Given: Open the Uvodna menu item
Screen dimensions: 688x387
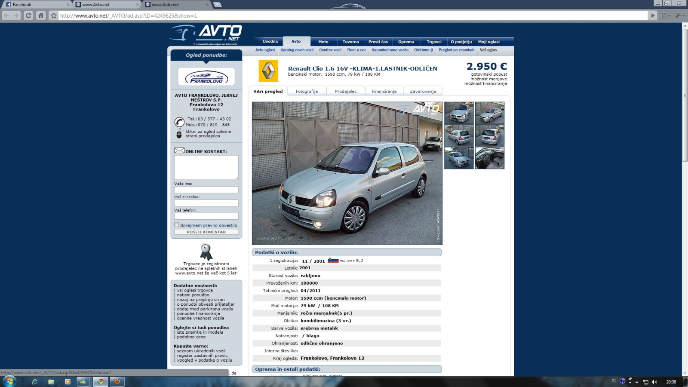Looking at the screenshot, I should coord(270,42).
